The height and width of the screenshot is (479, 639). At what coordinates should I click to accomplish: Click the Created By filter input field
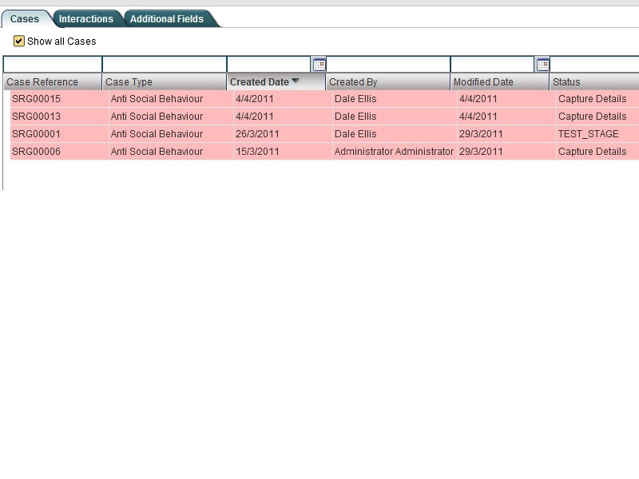pyautogui.click(x=388, y=65)
